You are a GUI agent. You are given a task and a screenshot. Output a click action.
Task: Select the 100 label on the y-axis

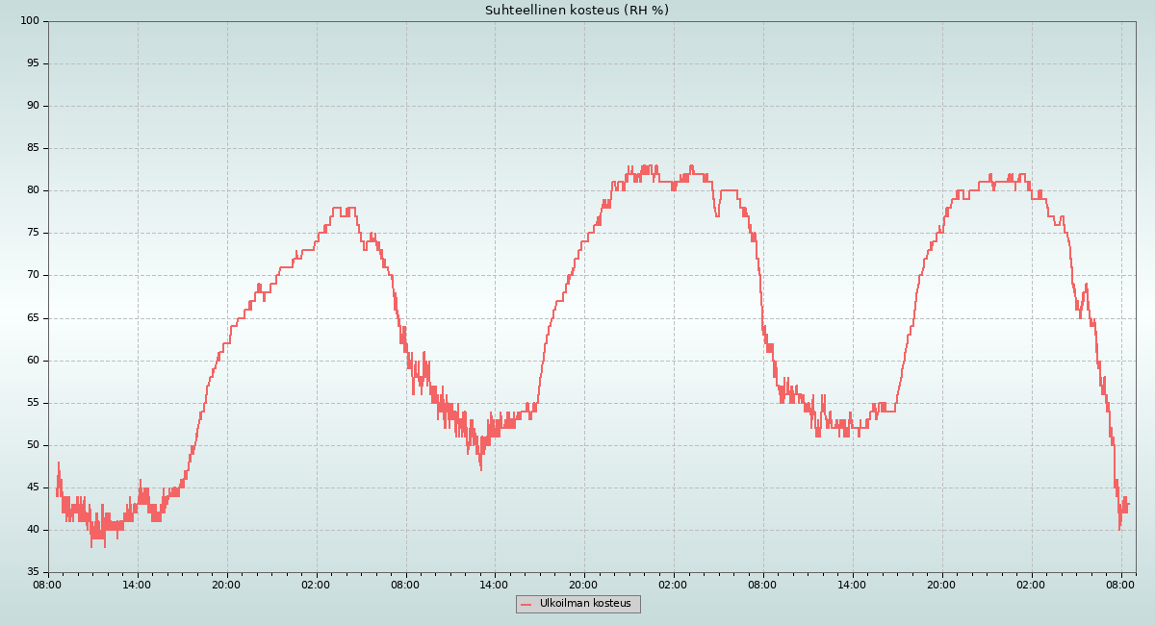click(x=29, y=21)
